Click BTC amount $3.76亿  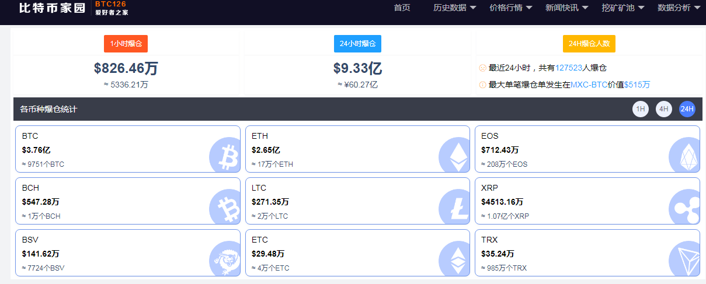click(36, 150)
